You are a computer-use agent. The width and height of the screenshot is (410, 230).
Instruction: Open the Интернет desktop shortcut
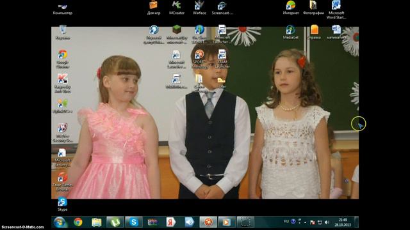tap(291, 8)
